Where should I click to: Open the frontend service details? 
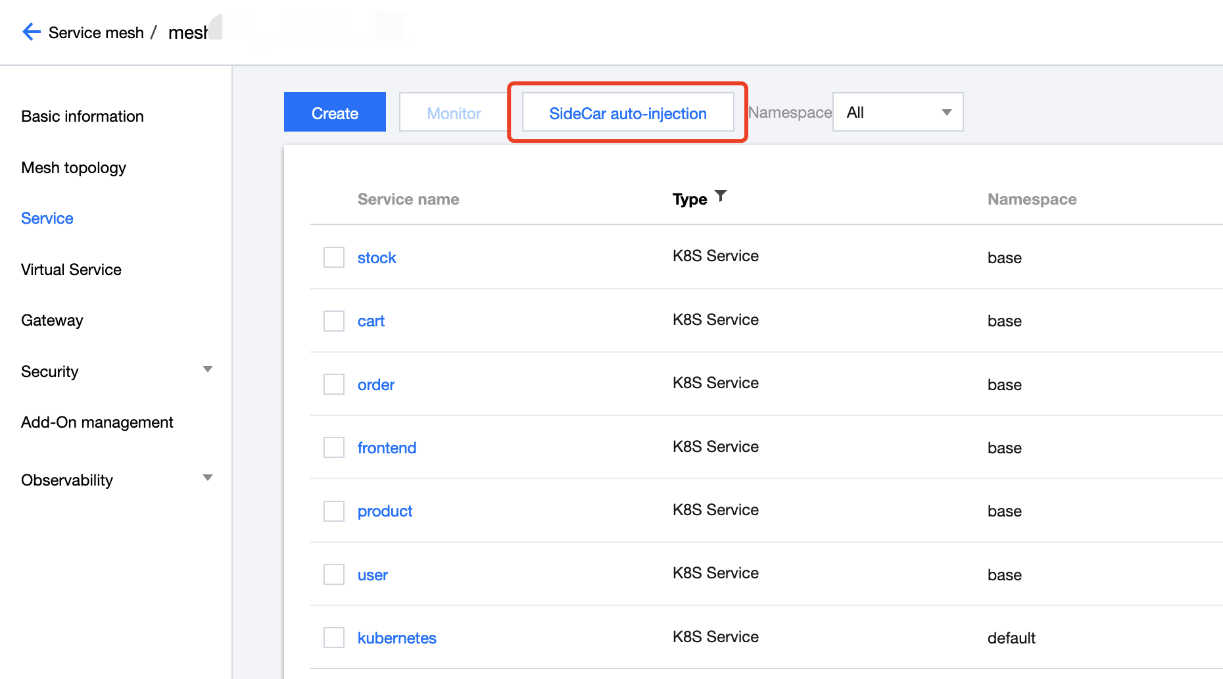(x=387, y=447)
